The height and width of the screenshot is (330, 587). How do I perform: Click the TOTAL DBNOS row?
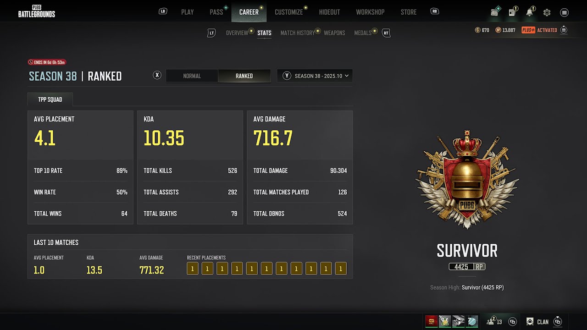[x=300, y=214]
